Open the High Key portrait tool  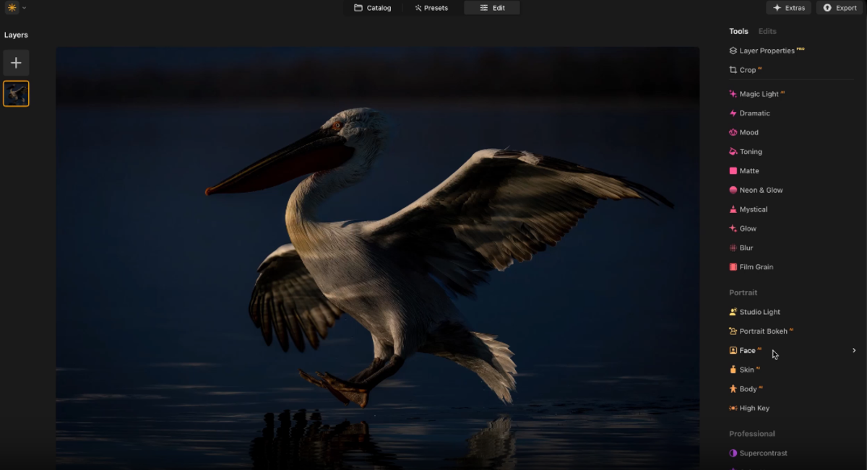pyautogui.click(x=754, y=408)
